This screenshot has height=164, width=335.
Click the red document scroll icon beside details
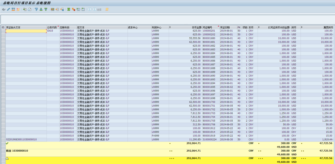coord(18,9)
